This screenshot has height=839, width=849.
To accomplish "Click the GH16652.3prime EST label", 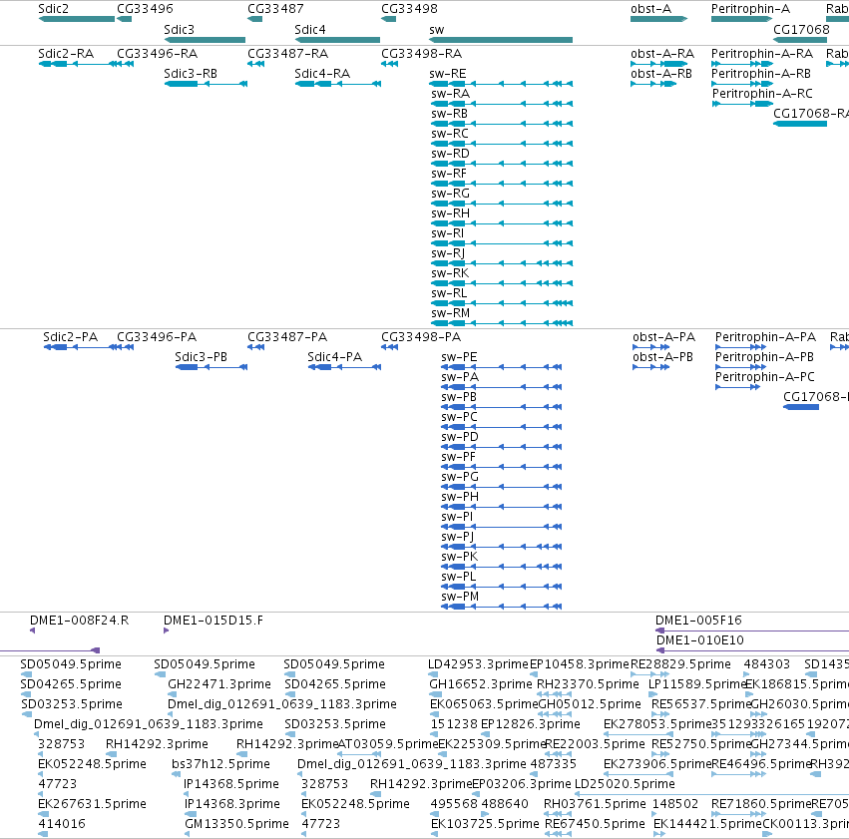I will 481,684.
